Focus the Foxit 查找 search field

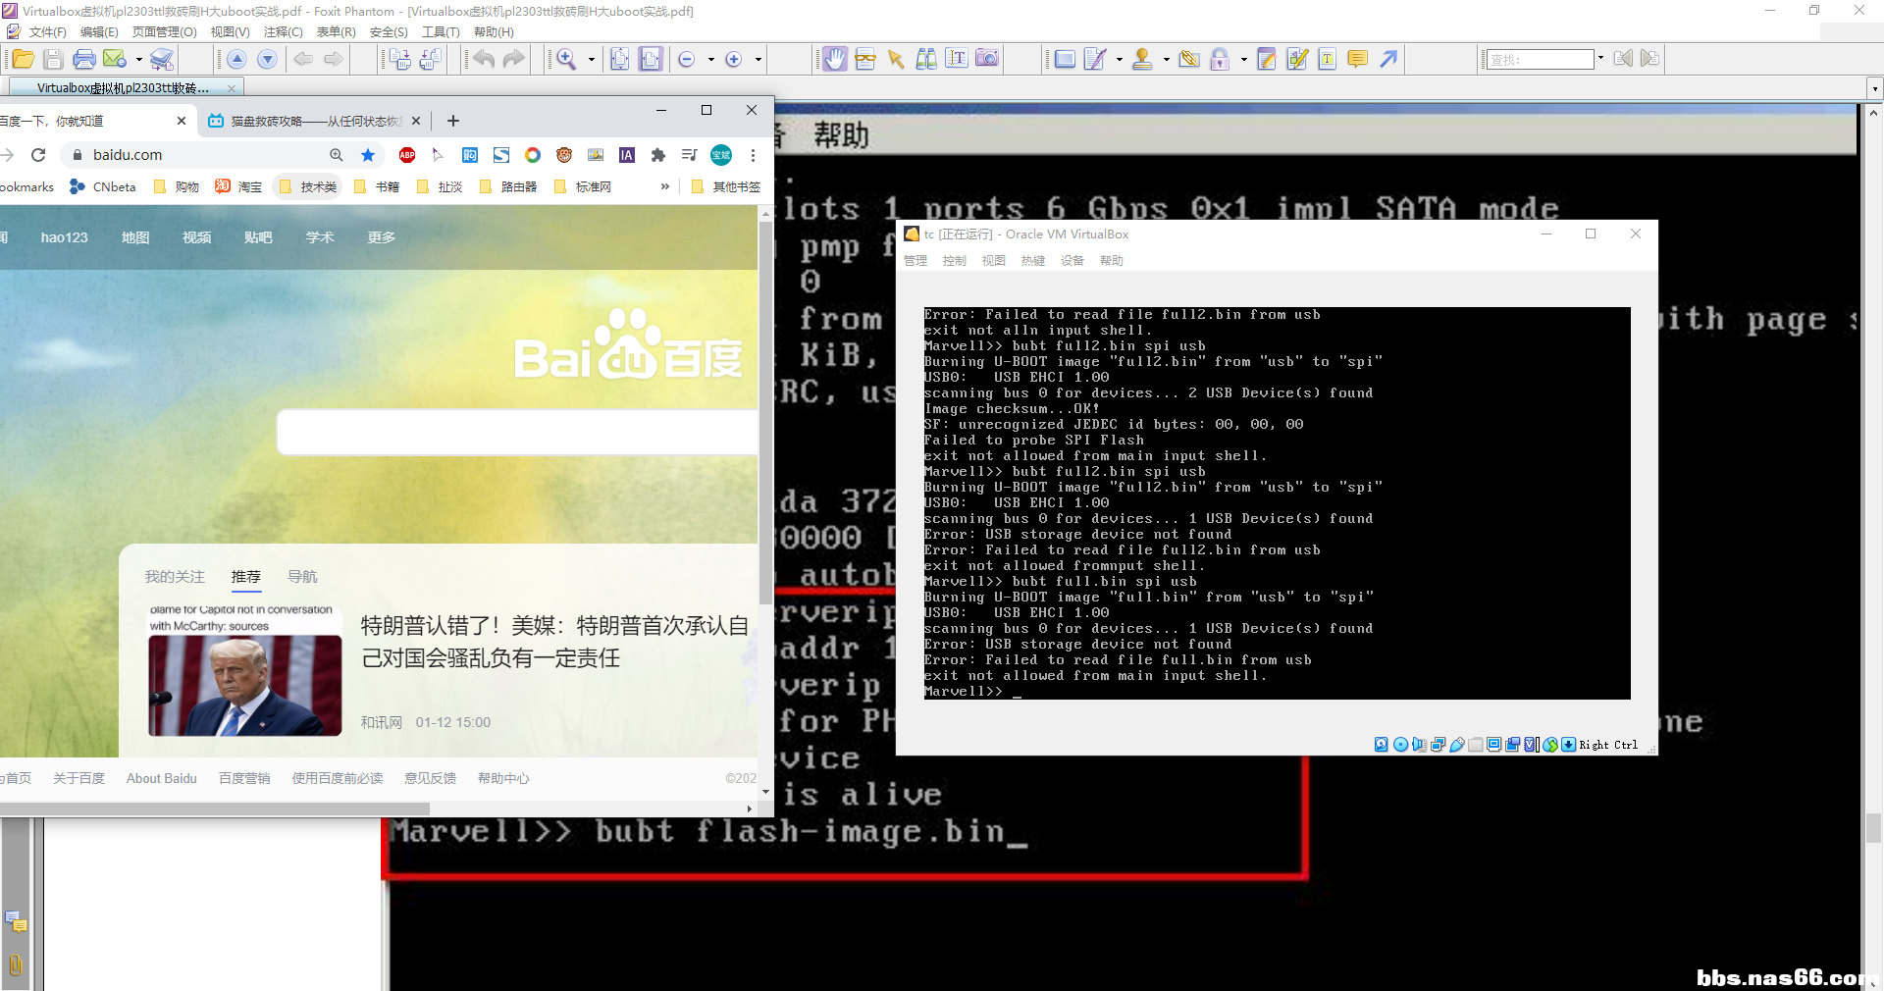pyautogui.click(x=1539, y=59)
